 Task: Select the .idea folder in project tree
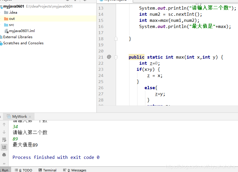tap(13, 13)
